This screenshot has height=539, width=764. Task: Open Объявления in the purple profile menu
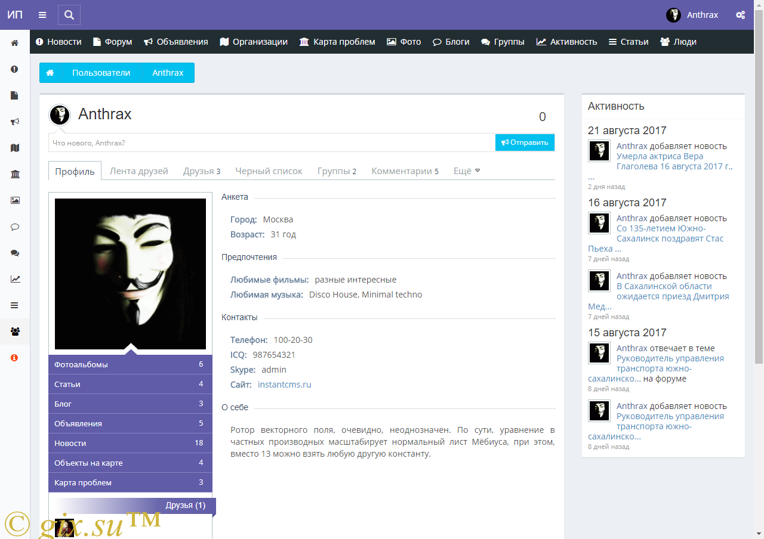tap(130, 423)
